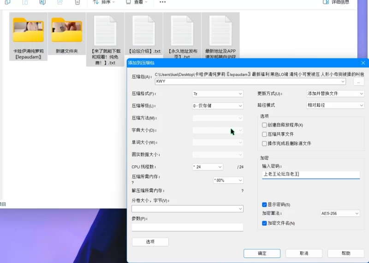Click the Delete trash icon in toolbar

click(x=77, y=2)
